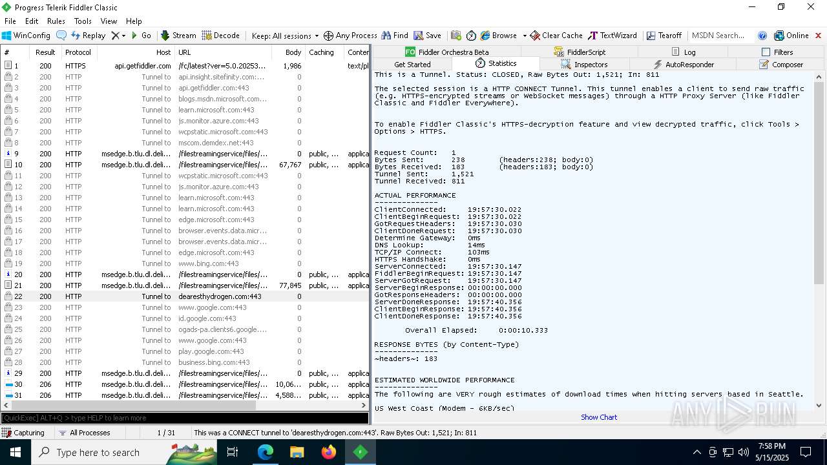The image size is (827, 465).
Task: Open the AutoResponder tab
Action: [x=684, y=65]
